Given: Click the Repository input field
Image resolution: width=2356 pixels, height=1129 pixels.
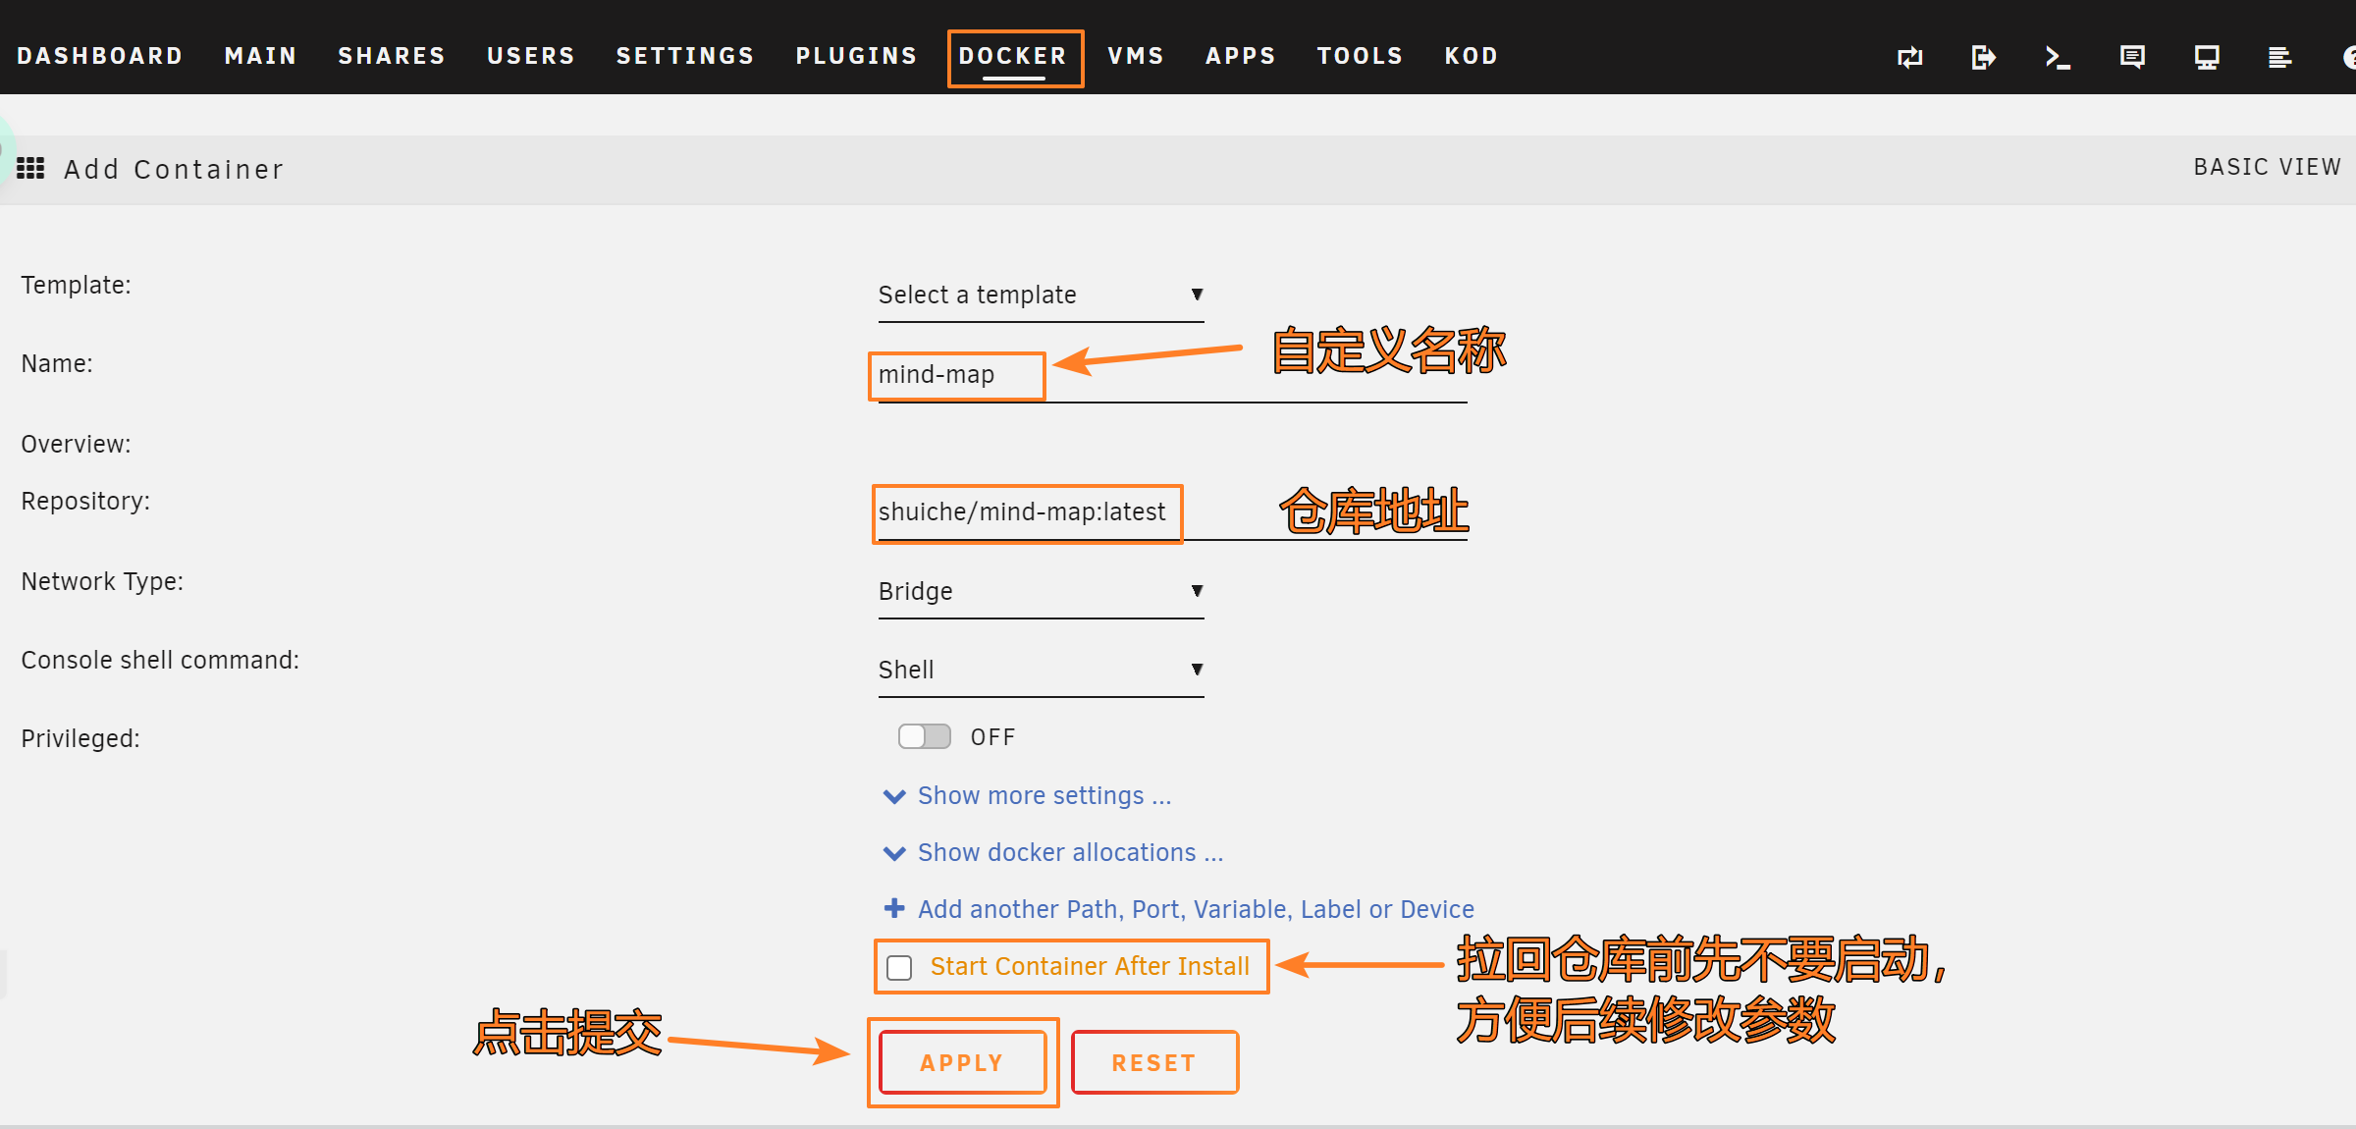Looking at the screenshot, I should [1172, 512].
